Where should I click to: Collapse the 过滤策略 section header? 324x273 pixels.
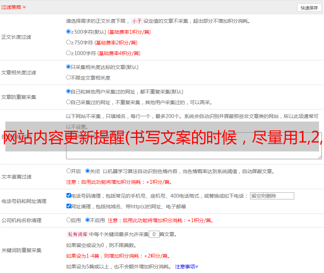[13, 7]
